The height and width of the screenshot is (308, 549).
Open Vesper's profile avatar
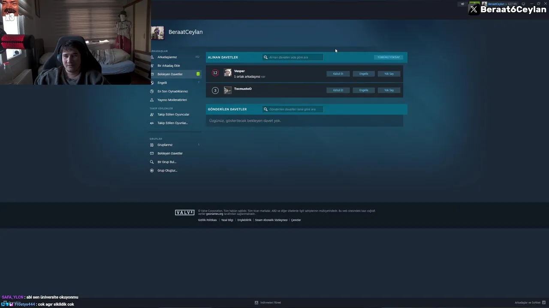228,73
